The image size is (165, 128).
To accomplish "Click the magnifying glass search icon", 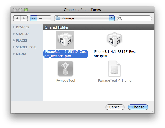I will pyautogui.click(x=120, y=18).
